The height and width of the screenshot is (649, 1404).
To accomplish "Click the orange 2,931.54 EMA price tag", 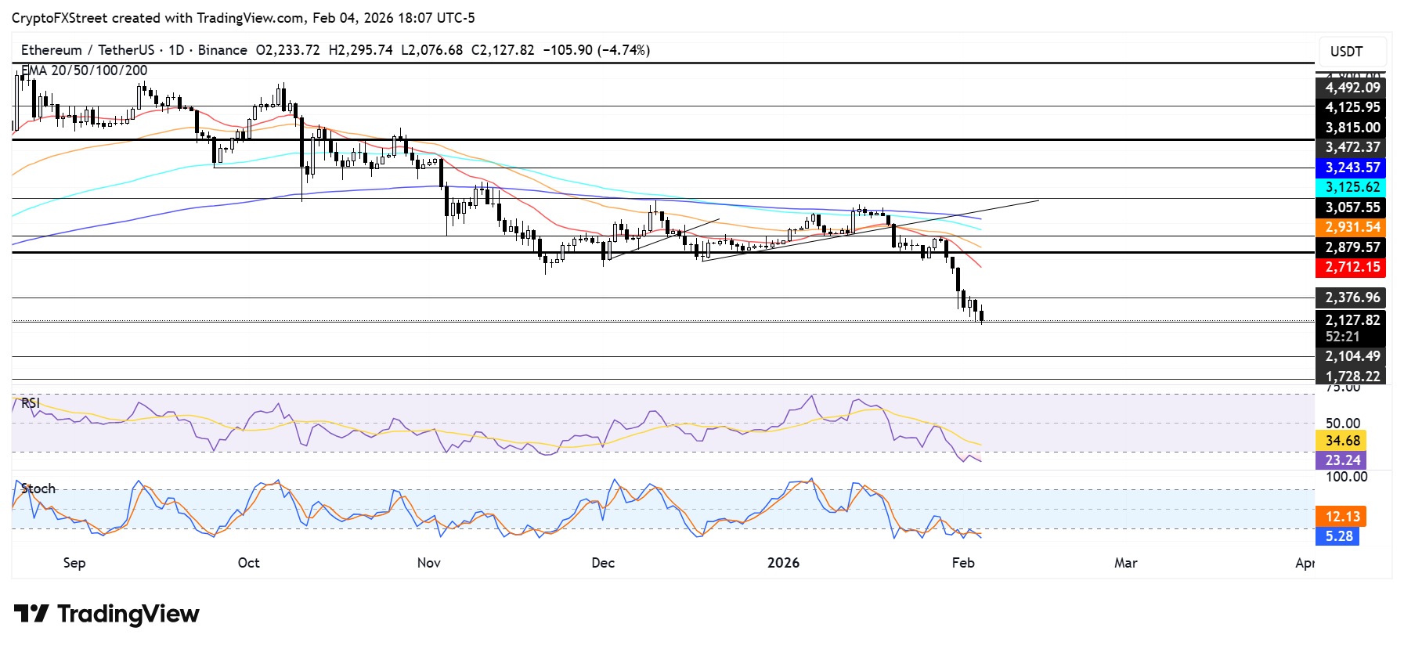I will click(x=1351, y=227).
